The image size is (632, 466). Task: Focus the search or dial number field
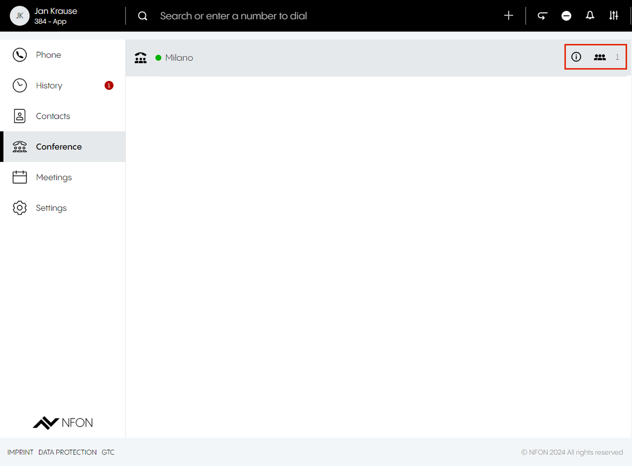point(233,16)
